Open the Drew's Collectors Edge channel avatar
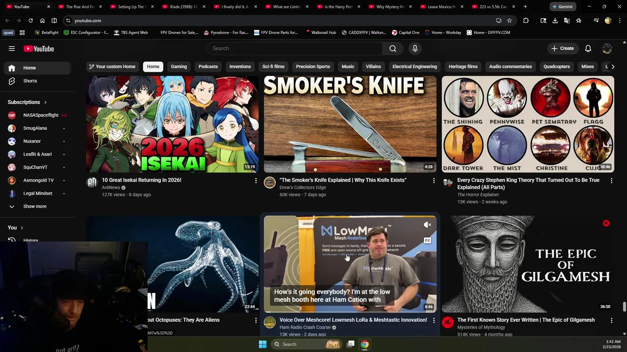This screenshot has height=352, width=627. [269, 183]
